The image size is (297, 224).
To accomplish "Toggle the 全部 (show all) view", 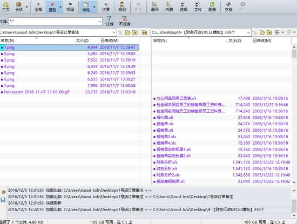I will [38, 6].
